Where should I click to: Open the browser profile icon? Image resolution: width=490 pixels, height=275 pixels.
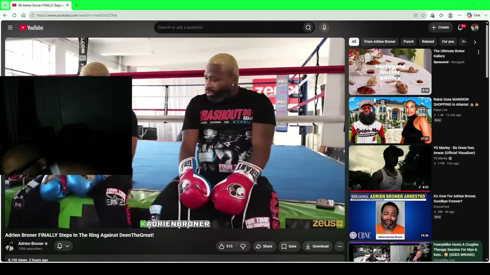pos(451,15)
